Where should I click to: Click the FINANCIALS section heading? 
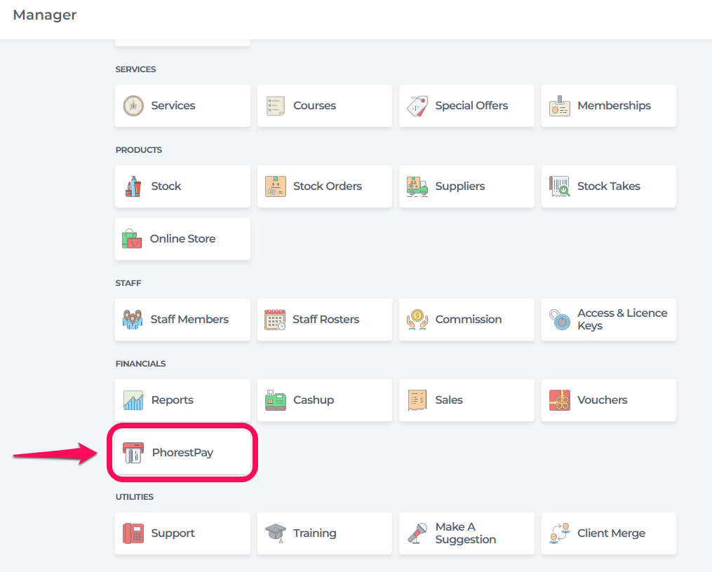(x=140, y=364)
